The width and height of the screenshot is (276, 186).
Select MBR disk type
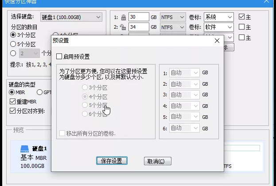click(12, 92)
